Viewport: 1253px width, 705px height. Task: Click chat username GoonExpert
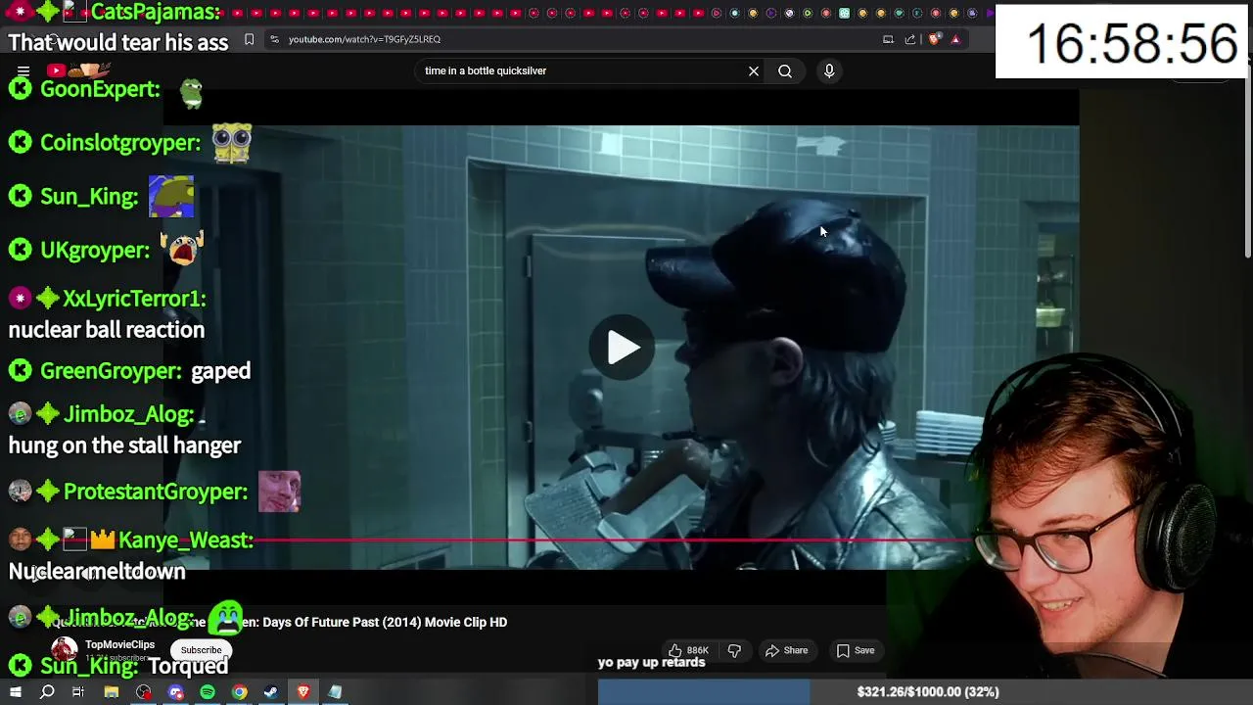[100, 89]
